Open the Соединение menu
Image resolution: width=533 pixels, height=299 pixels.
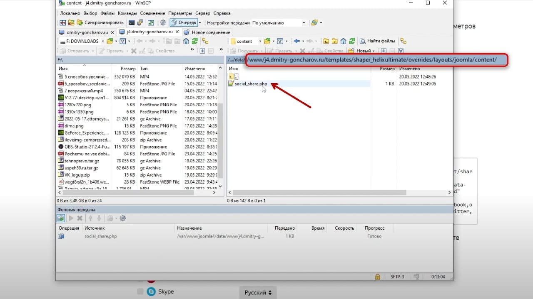pos(152,13)
